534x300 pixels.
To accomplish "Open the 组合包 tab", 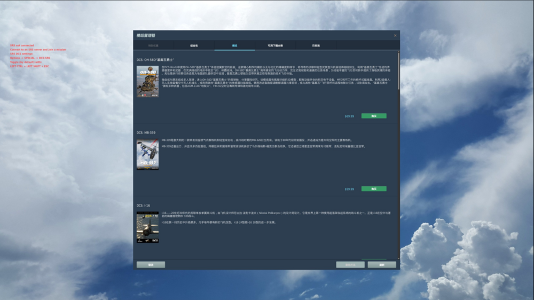I will (194, 45).
